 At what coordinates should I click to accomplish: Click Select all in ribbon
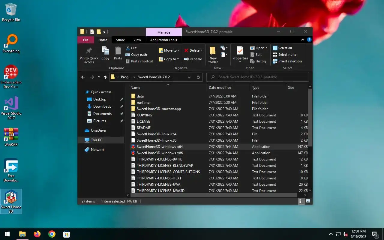click(282, 48)
